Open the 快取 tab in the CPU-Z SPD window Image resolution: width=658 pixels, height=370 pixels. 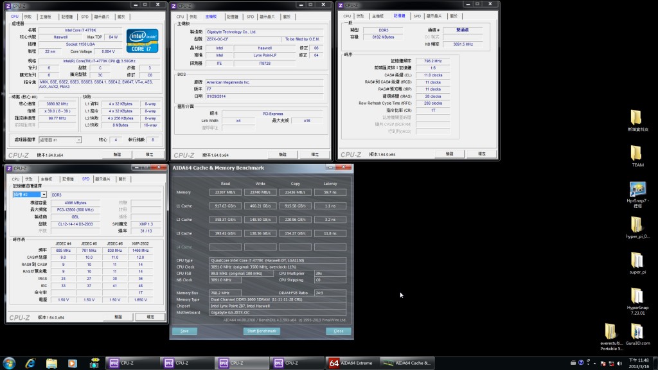coord(29,179)
